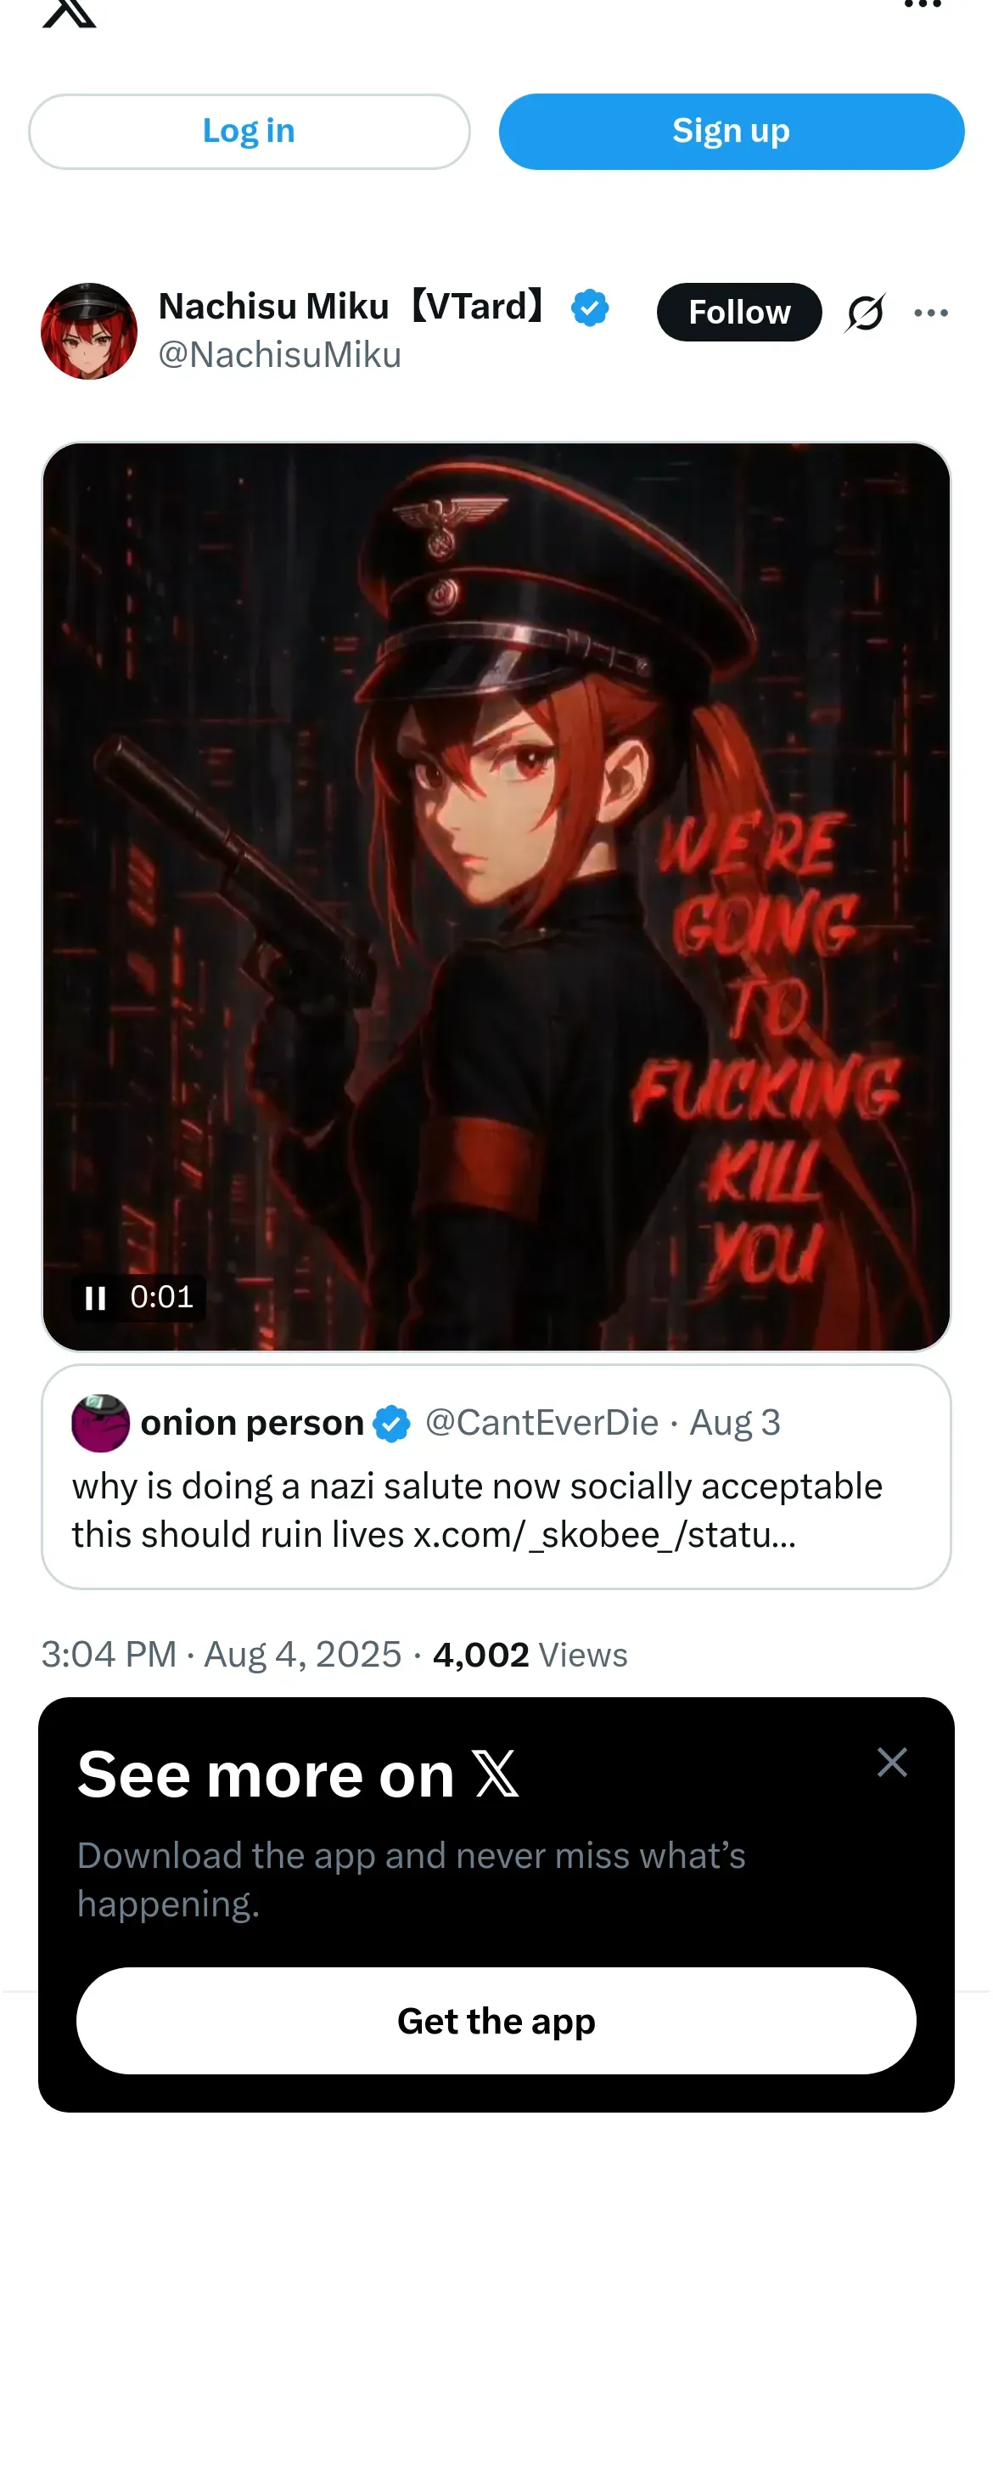Click the verified badge beside Nachisu Miku
The width and height of the screenshot is (993, 2477).
(590, 308)
